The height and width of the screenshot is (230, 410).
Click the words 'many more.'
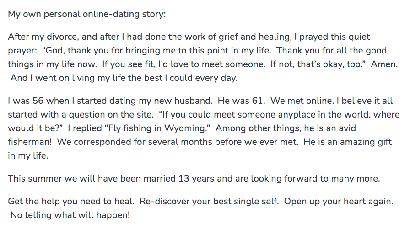(356, 178)
